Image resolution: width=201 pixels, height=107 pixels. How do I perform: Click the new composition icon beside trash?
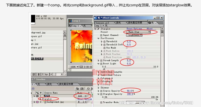33,74
